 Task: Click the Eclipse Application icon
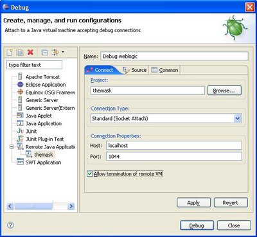[x=20, y=85]
